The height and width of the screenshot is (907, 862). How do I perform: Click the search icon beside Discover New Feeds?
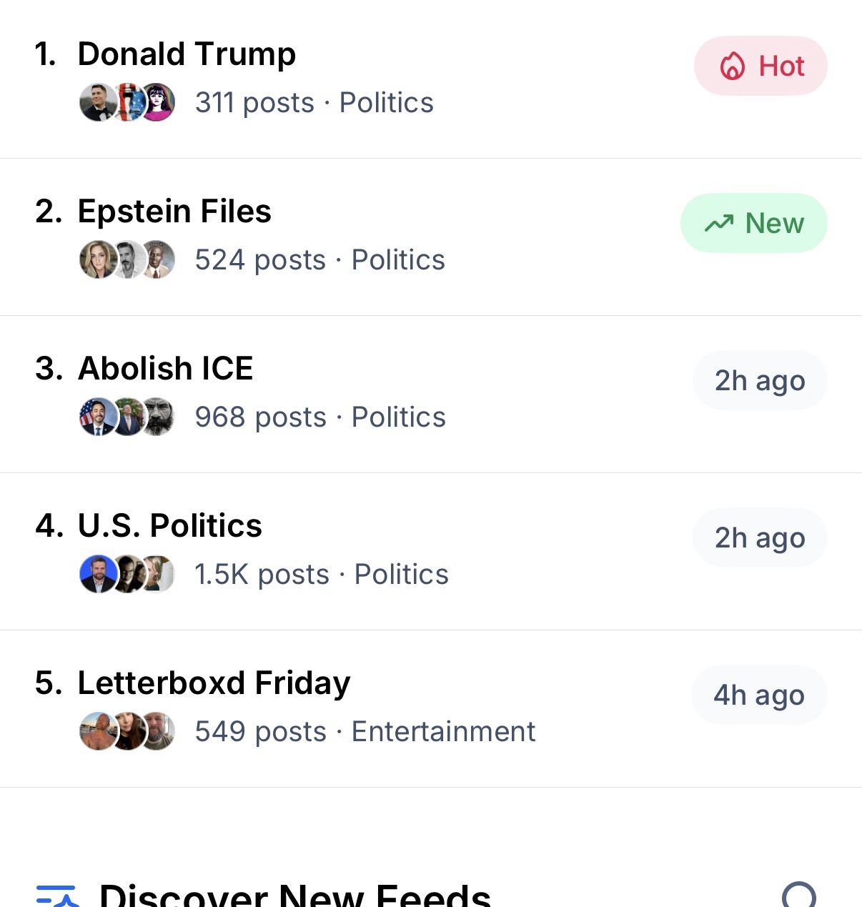point(798,896)
